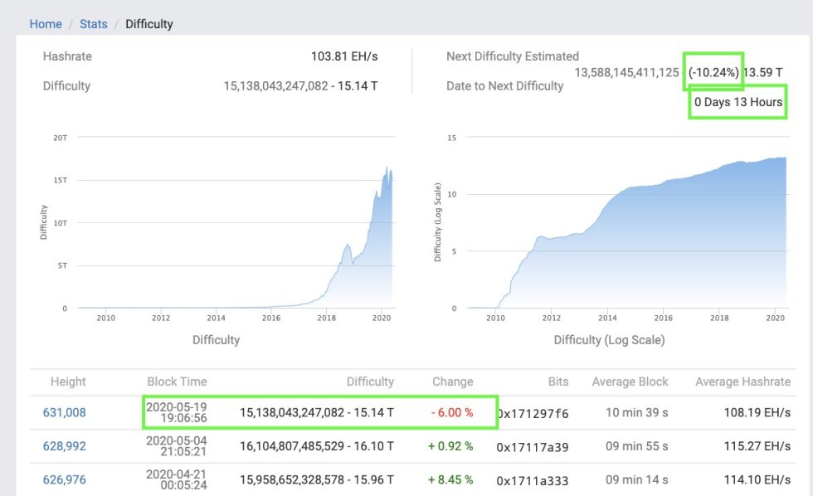Navigate to the Stats page
This screenshot has height=496, width=813.
[93, 24]
